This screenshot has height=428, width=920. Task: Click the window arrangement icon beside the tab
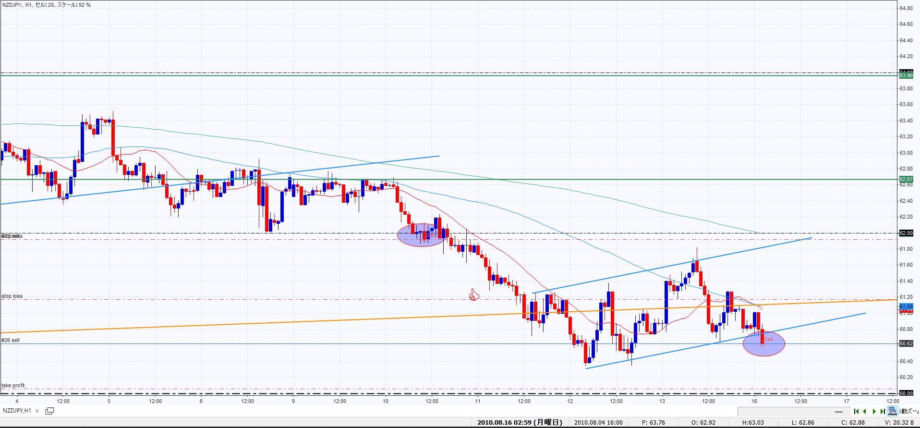49,411
